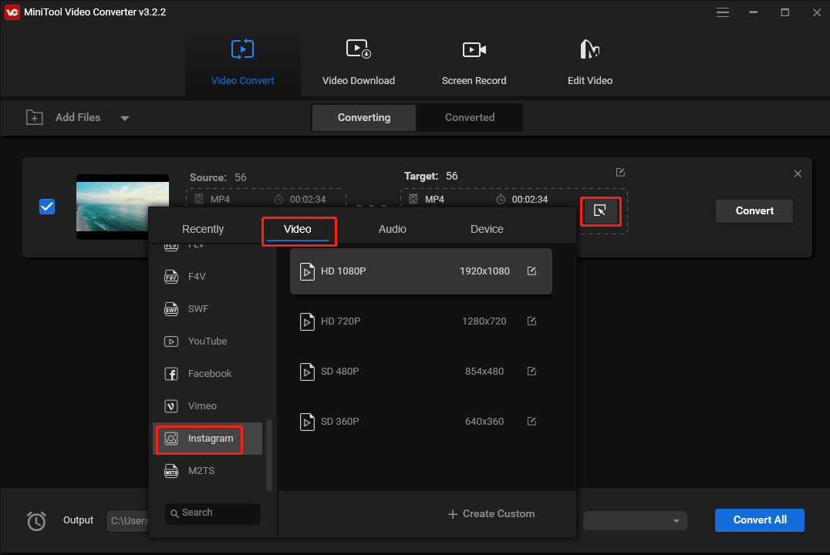
Task: Uncheck the video file checkbox
Action: click(x=47, y=207)
